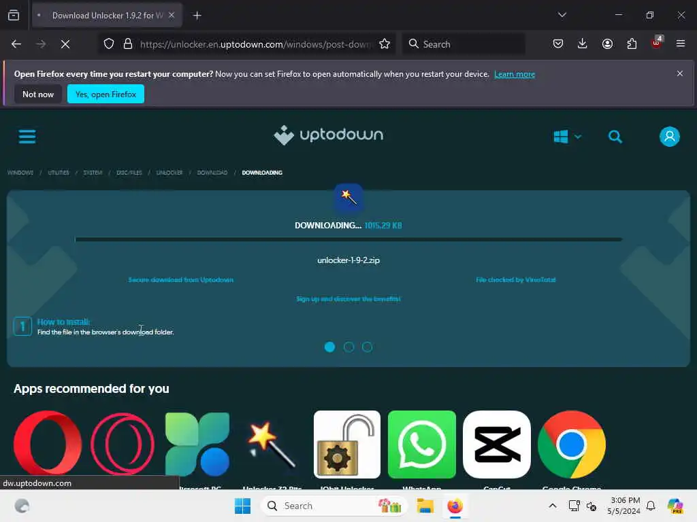Bookmark this page with star icon
Viewport: 697px width, 522px height.
click(x=385, y=44)
